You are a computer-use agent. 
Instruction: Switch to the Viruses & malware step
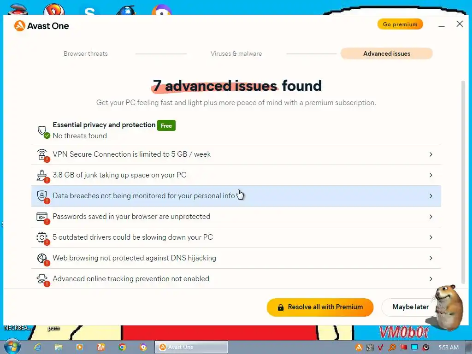(x=236, y=53)
